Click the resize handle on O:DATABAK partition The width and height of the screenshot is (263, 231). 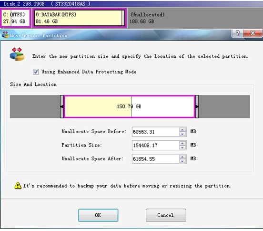coord(123,18)
